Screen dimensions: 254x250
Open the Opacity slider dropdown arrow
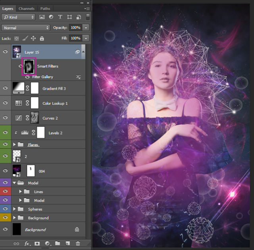click(86, 28)
